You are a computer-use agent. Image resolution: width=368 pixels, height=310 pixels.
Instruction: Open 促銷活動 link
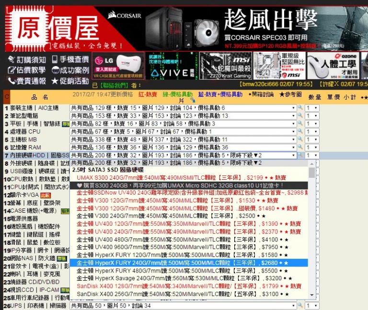[x=70, y=81]
